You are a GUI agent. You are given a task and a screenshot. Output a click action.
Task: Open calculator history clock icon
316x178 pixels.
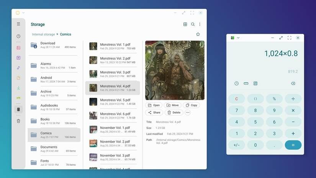[236, 83]
